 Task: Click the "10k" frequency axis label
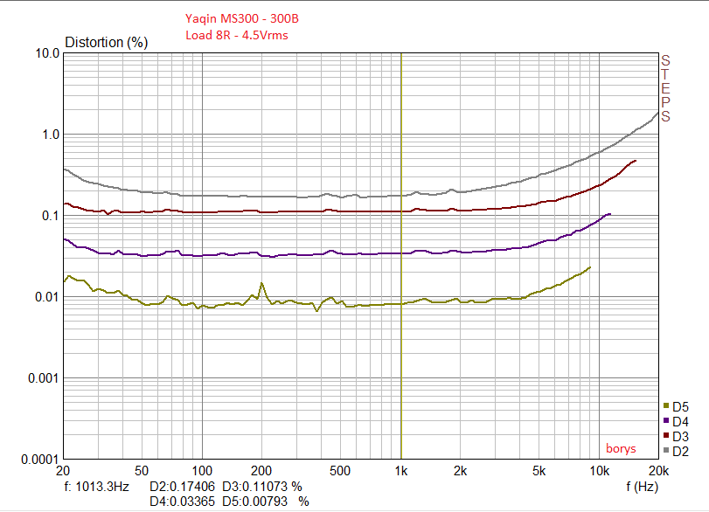click(599, 471)
